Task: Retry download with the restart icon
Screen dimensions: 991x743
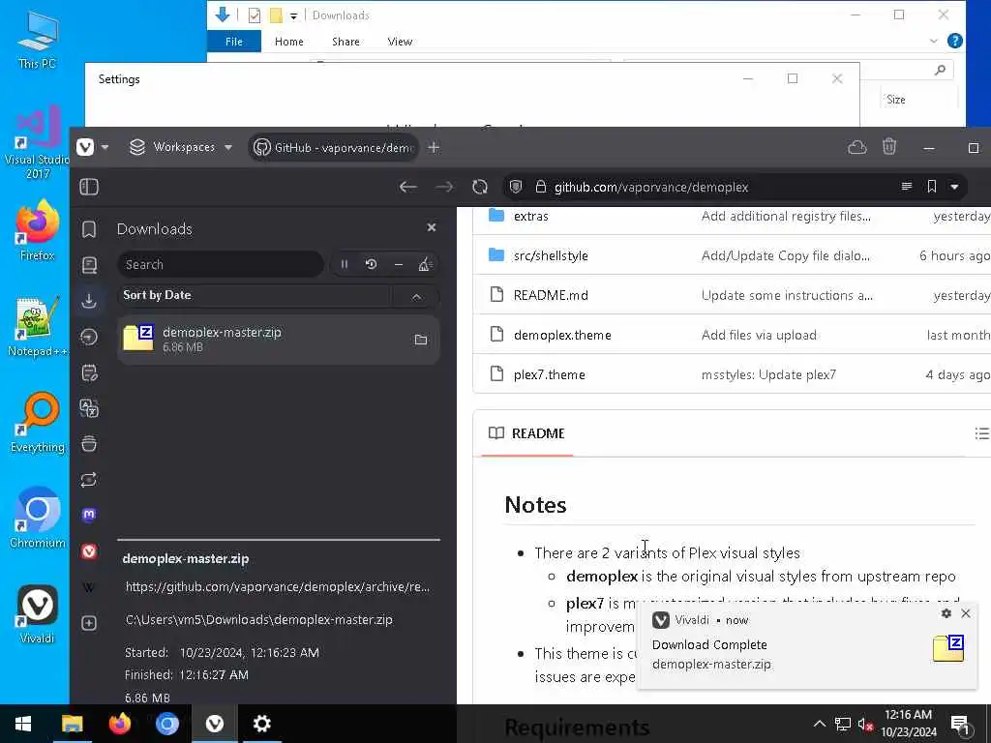Action: (372, 264)
